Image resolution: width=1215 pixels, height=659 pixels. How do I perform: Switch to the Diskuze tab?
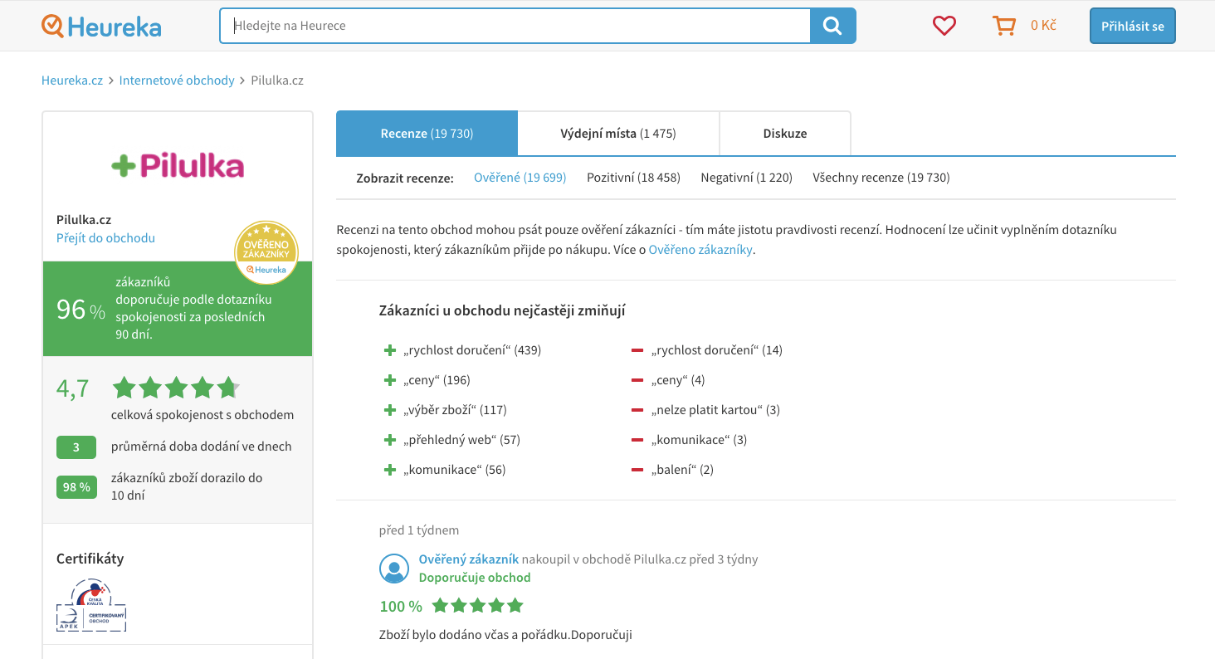(785, 134)
